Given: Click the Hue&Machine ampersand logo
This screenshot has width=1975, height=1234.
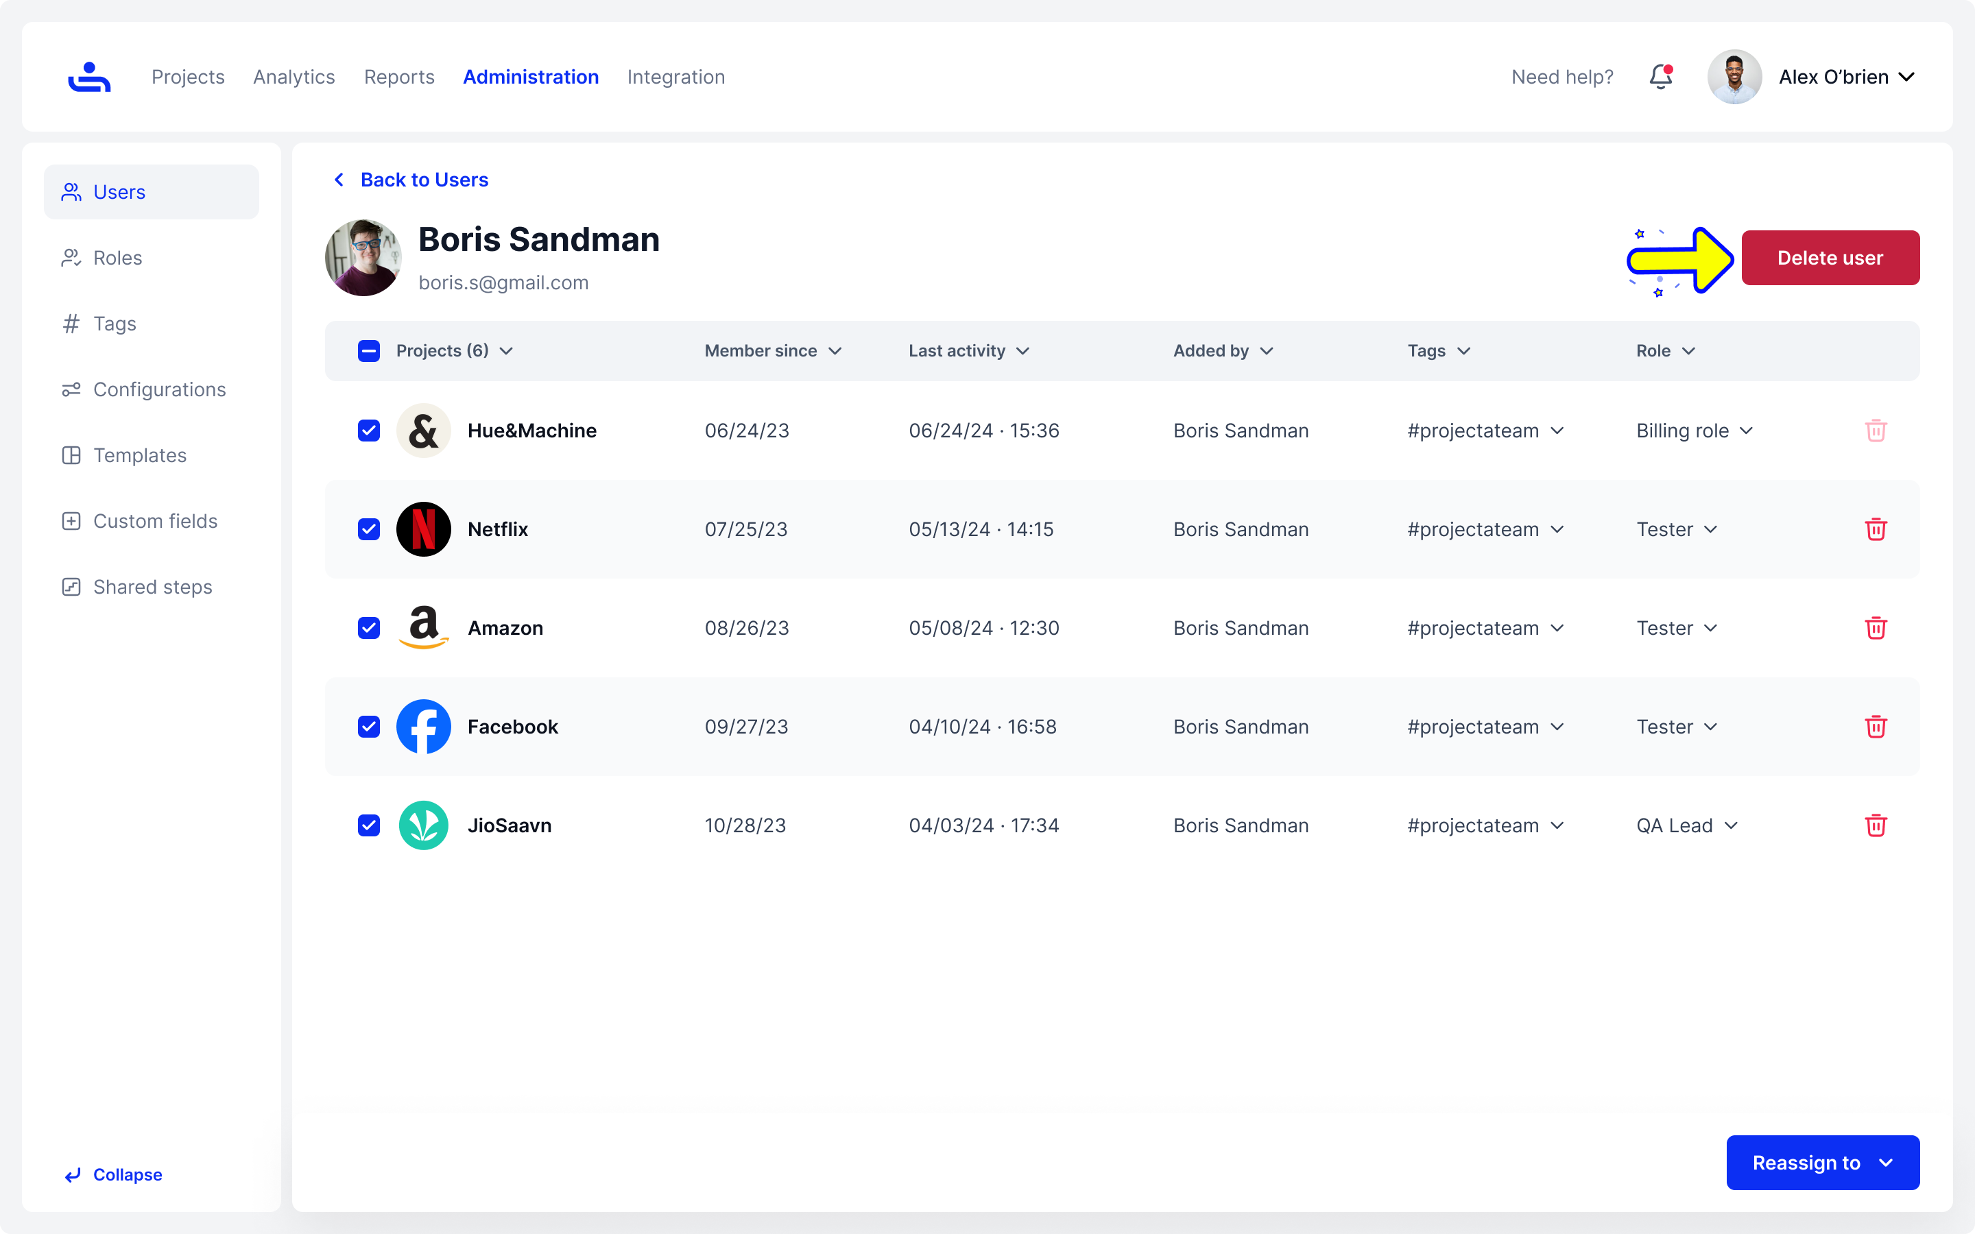Looking at the screenshot, I should pyautogui.click(x=424, y=430).
